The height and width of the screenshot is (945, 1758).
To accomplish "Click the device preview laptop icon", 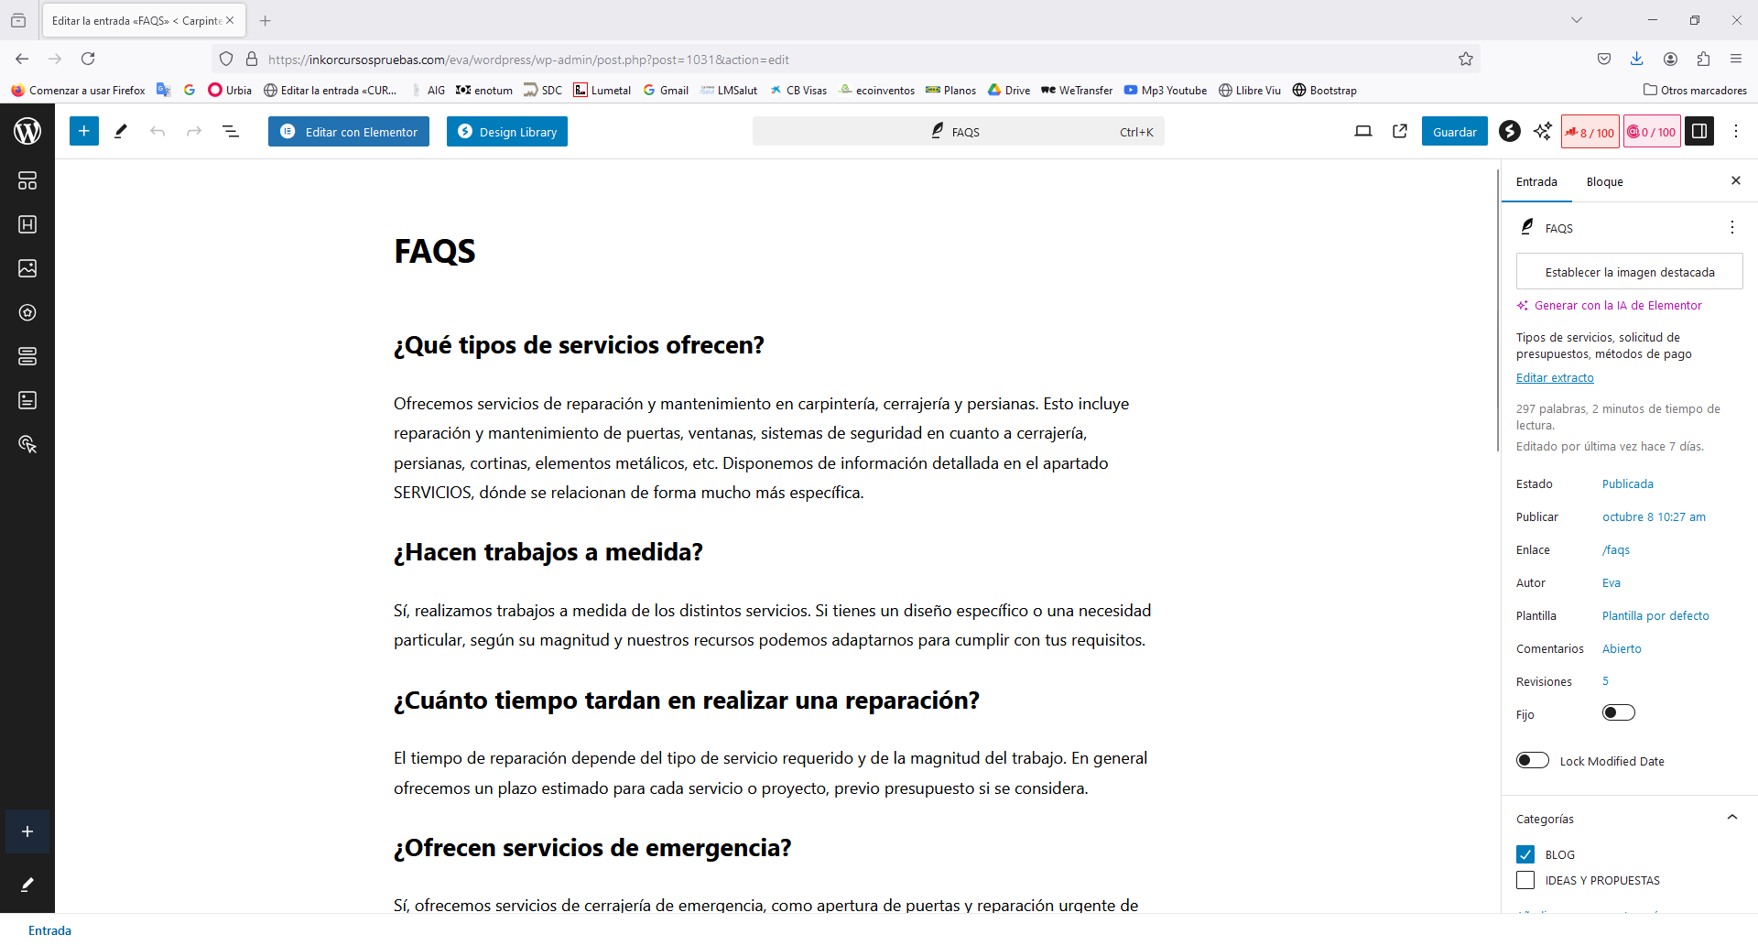I will click(1363, 131).
